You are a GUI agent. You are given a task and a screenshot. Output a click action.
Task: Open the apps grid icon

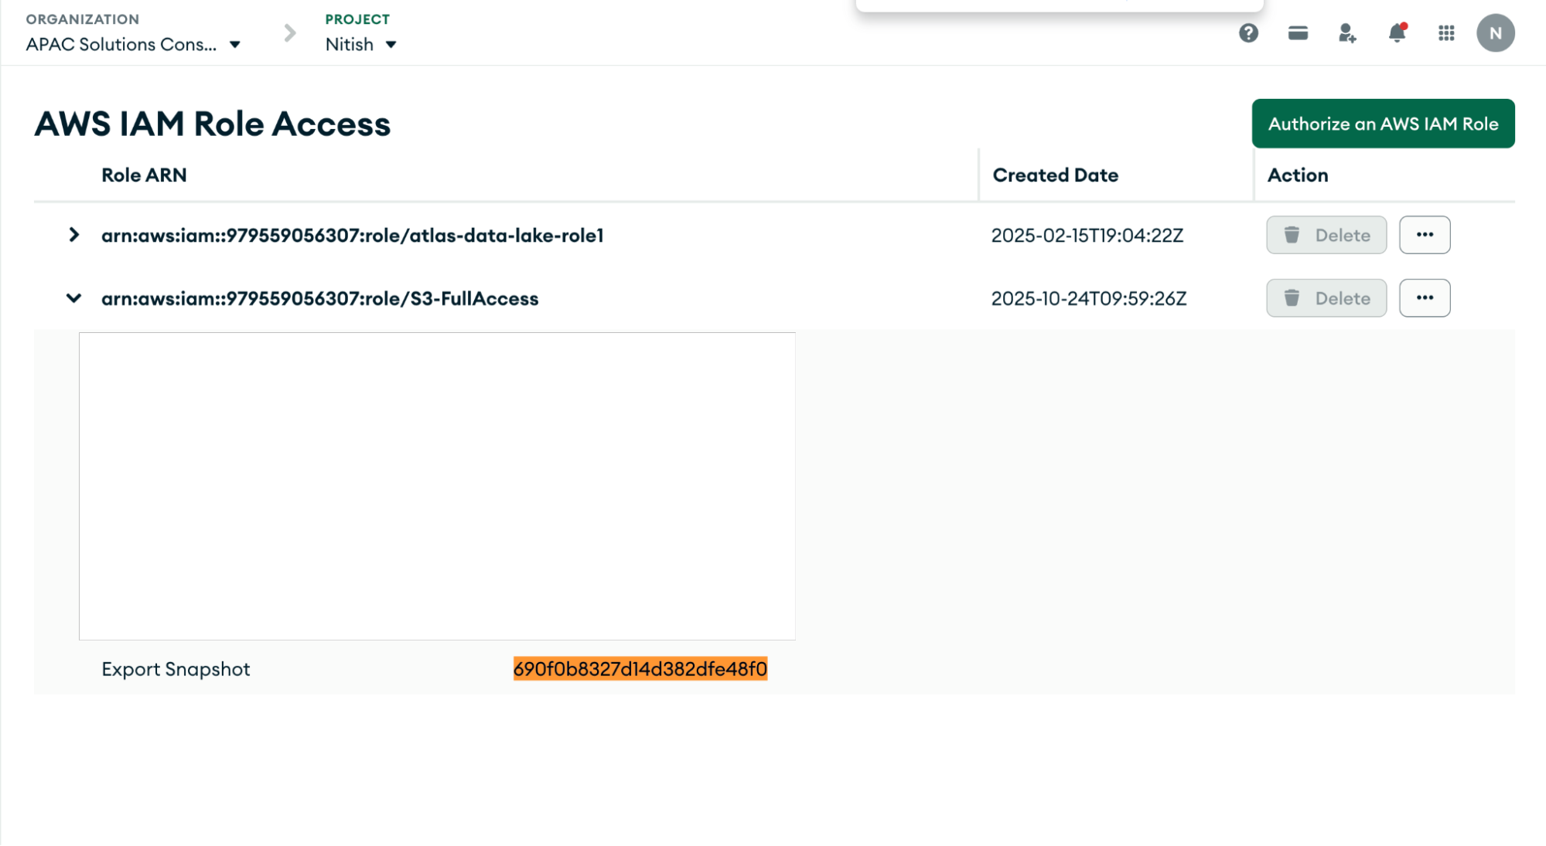pyautogui.click(x=1446, y=33)
